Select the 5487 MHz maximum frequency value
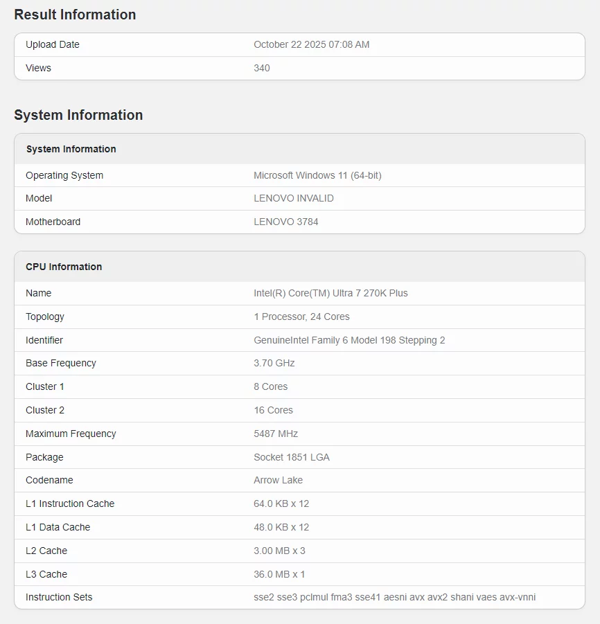600x624 pixels. tap(276, 434)
